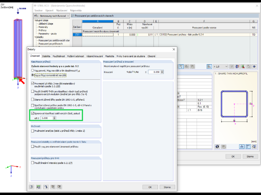Click the save settings as default icon
Viewport: 261px width, 195px height.
(59, 187)
